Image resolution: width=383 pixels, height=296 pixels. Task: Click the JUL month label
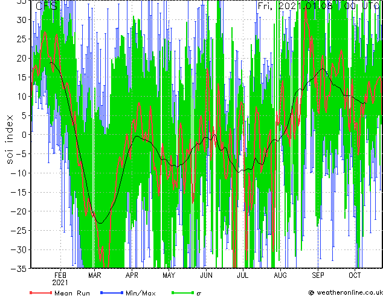click(243, 275)
